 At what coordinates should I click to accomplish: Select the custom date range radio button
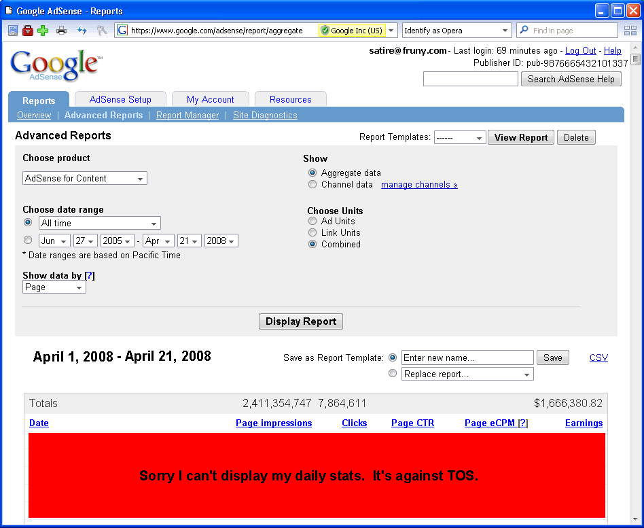28,240
